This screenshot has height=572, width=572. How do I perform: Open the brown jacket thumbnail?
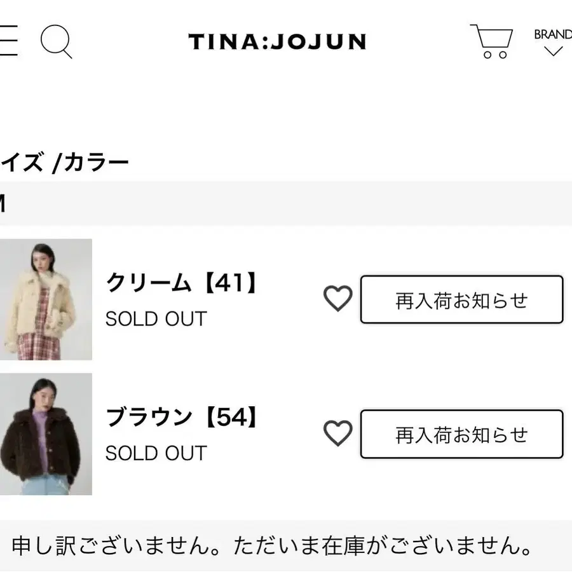point(46,434)
